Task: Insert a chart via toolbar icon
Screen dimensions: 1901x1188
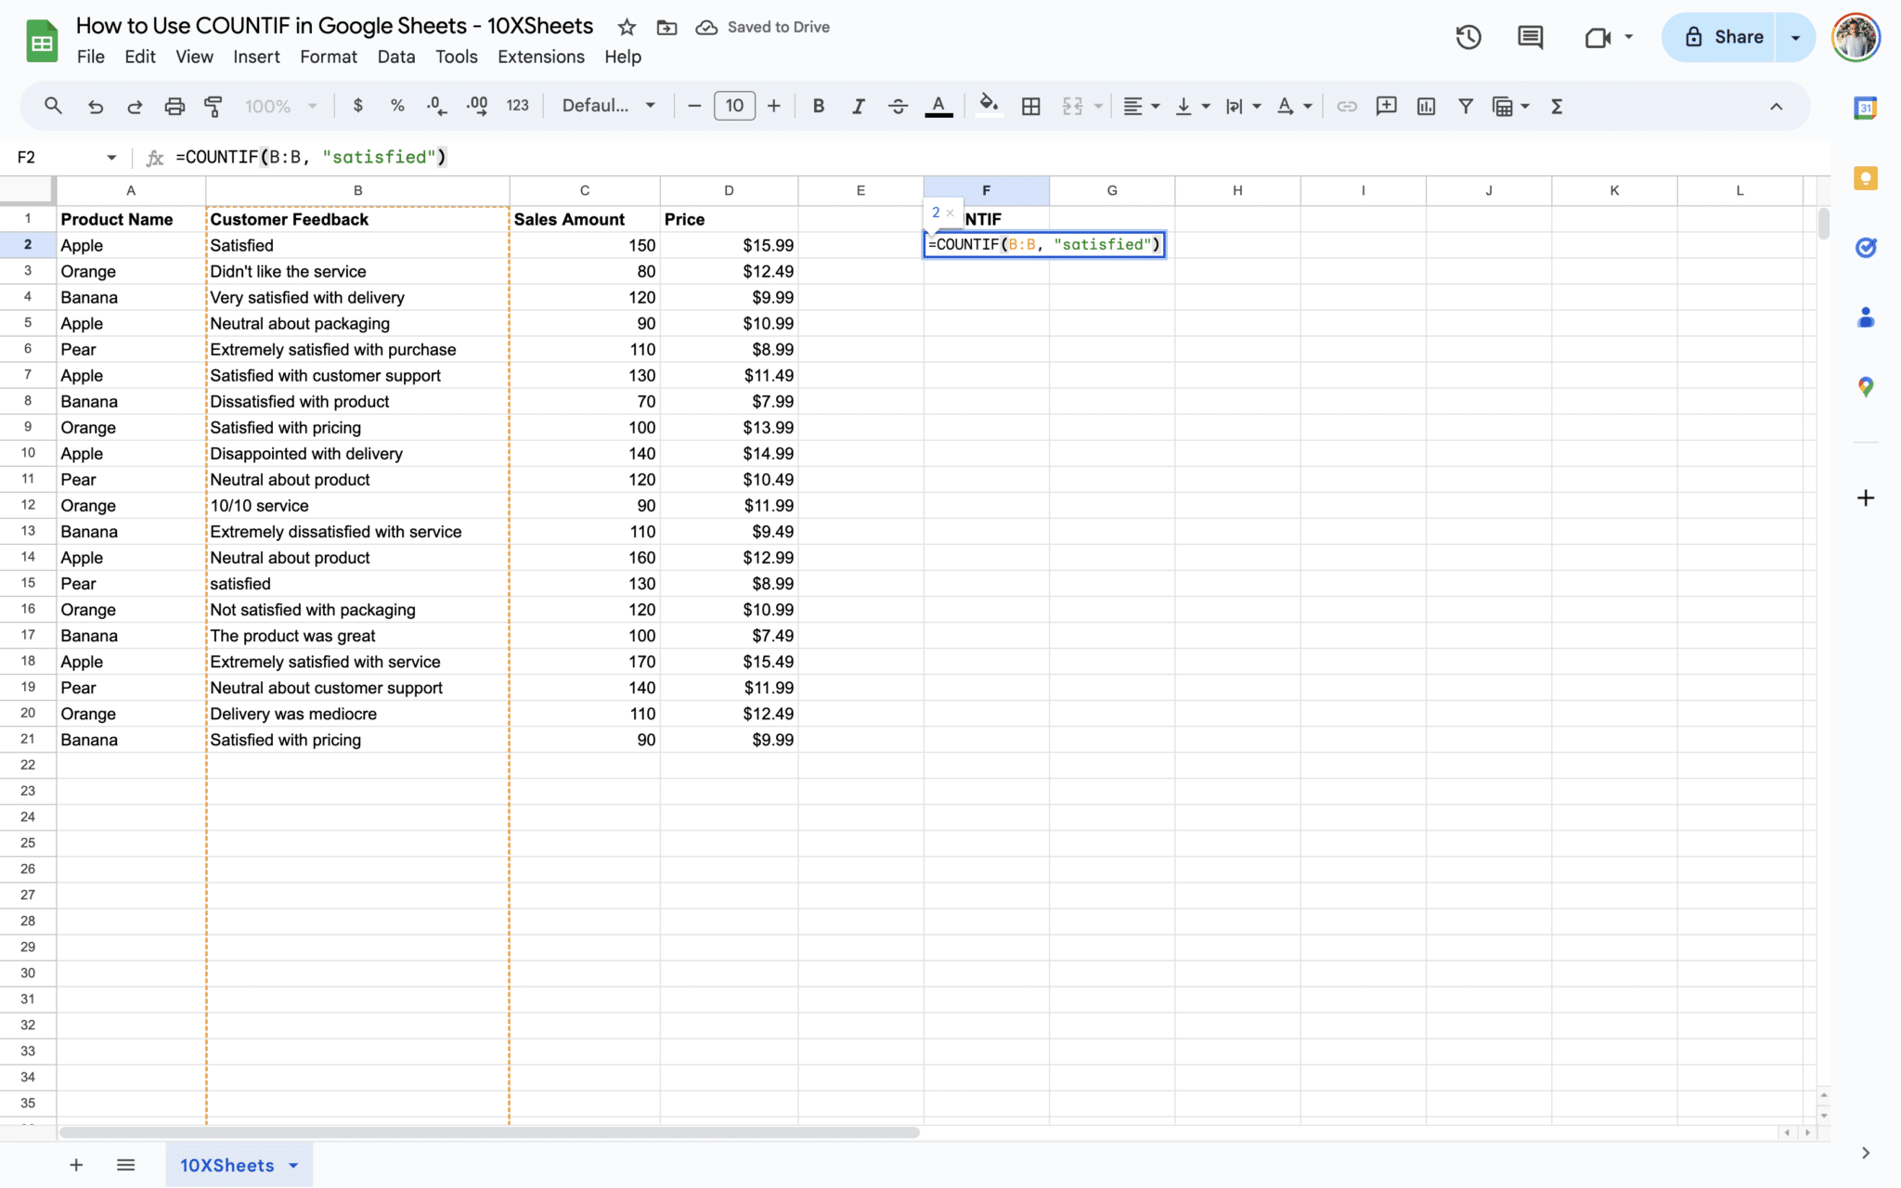Action: (x=1426, y=106)
